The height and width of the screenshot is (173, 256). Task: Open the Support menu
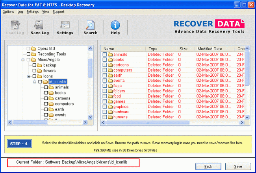tap(58, 12)
